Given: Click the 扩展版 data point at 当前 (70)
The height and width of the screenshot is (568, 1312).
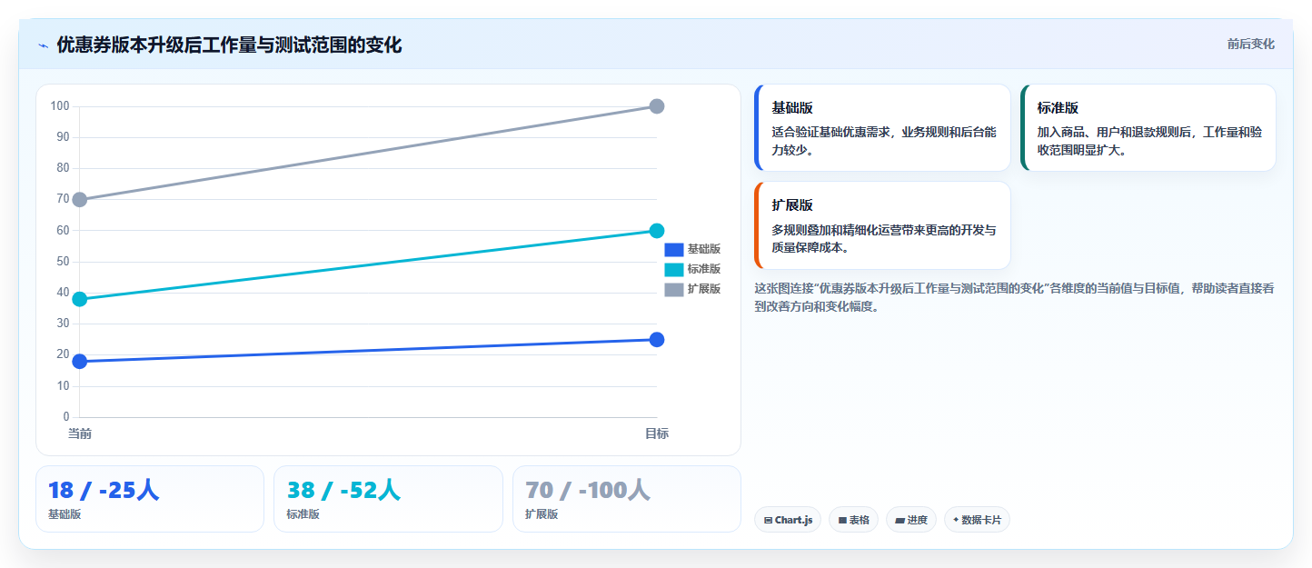Looking at the screenshot, I should click(80, 200).
